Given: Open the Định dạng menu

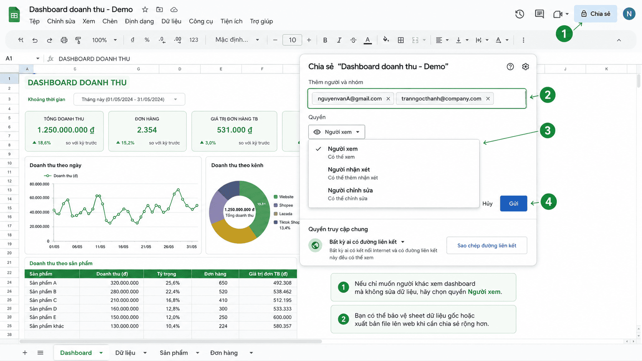Looking at the screenshot, I should tap(139, 21).
